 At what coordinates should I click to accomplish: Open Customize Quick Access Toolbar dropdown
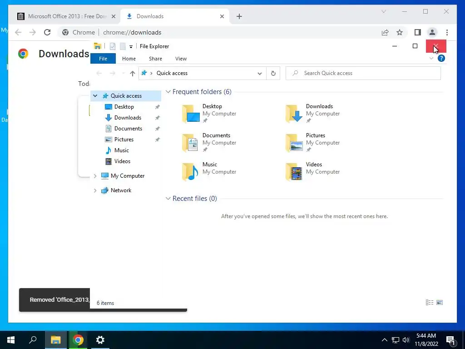tap(131, 47)
